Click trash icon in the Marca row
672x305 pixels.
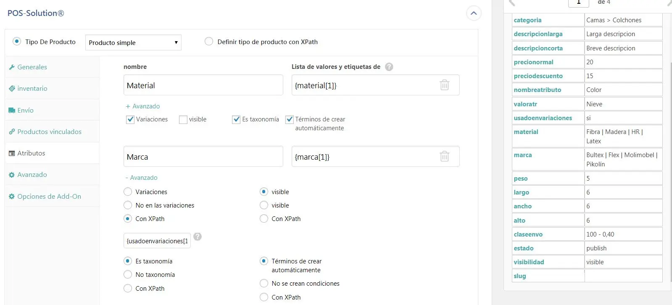(444, 157)
